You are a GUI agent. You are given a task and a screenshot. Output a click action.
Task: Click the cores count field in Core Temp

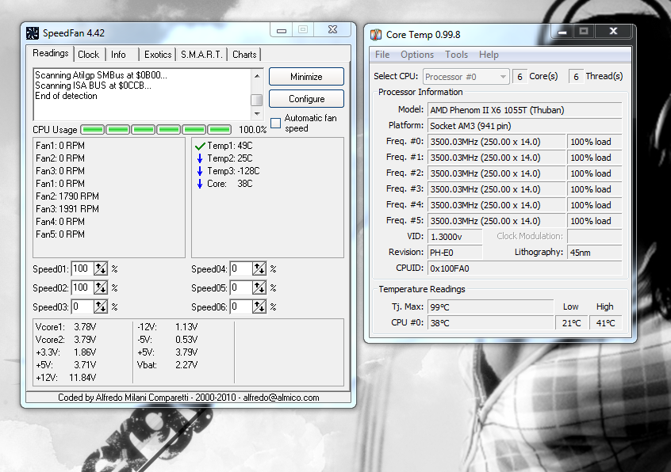point(520,77)
